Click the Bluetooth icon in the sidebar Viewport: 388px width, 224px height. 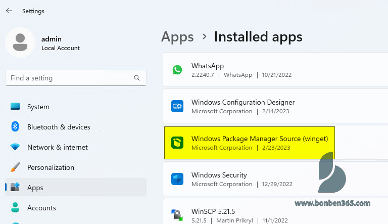click(15, 126)
